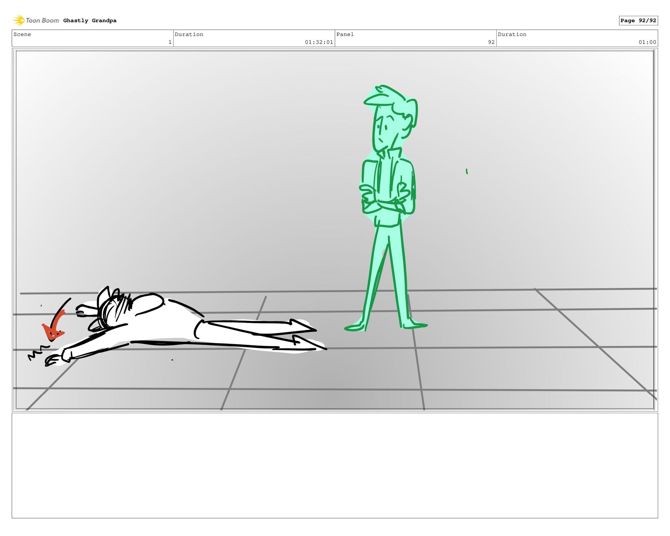670x536 pixels.
Task: Click the storyboard panel drawing thumbnail
Action: click(335, 230)
